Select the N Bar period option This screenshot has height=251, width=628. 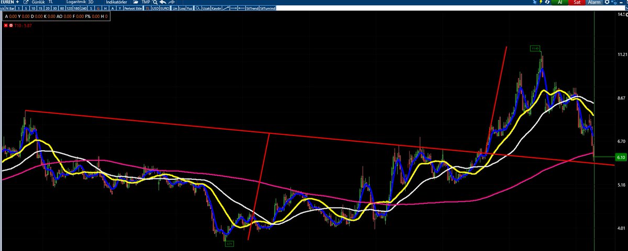pos(10,8)
